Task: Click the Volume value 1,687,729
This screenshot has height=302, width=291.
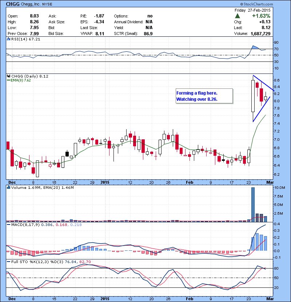Action: 260,34
